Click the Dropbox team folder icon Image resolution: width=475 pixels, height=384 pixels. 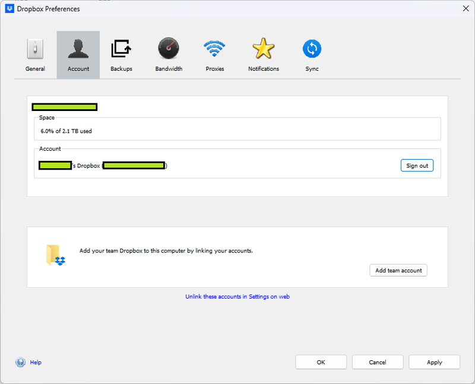coord(55,255)
